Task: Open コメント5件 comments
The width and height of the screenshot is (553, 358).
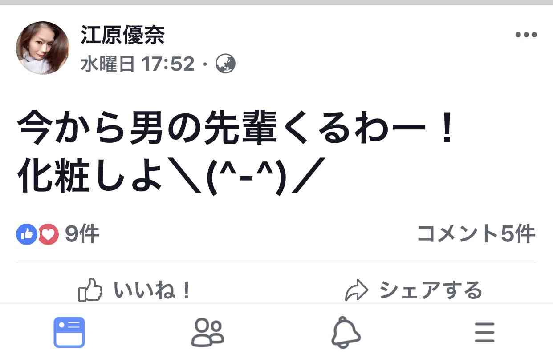Action: coord(476,234)
